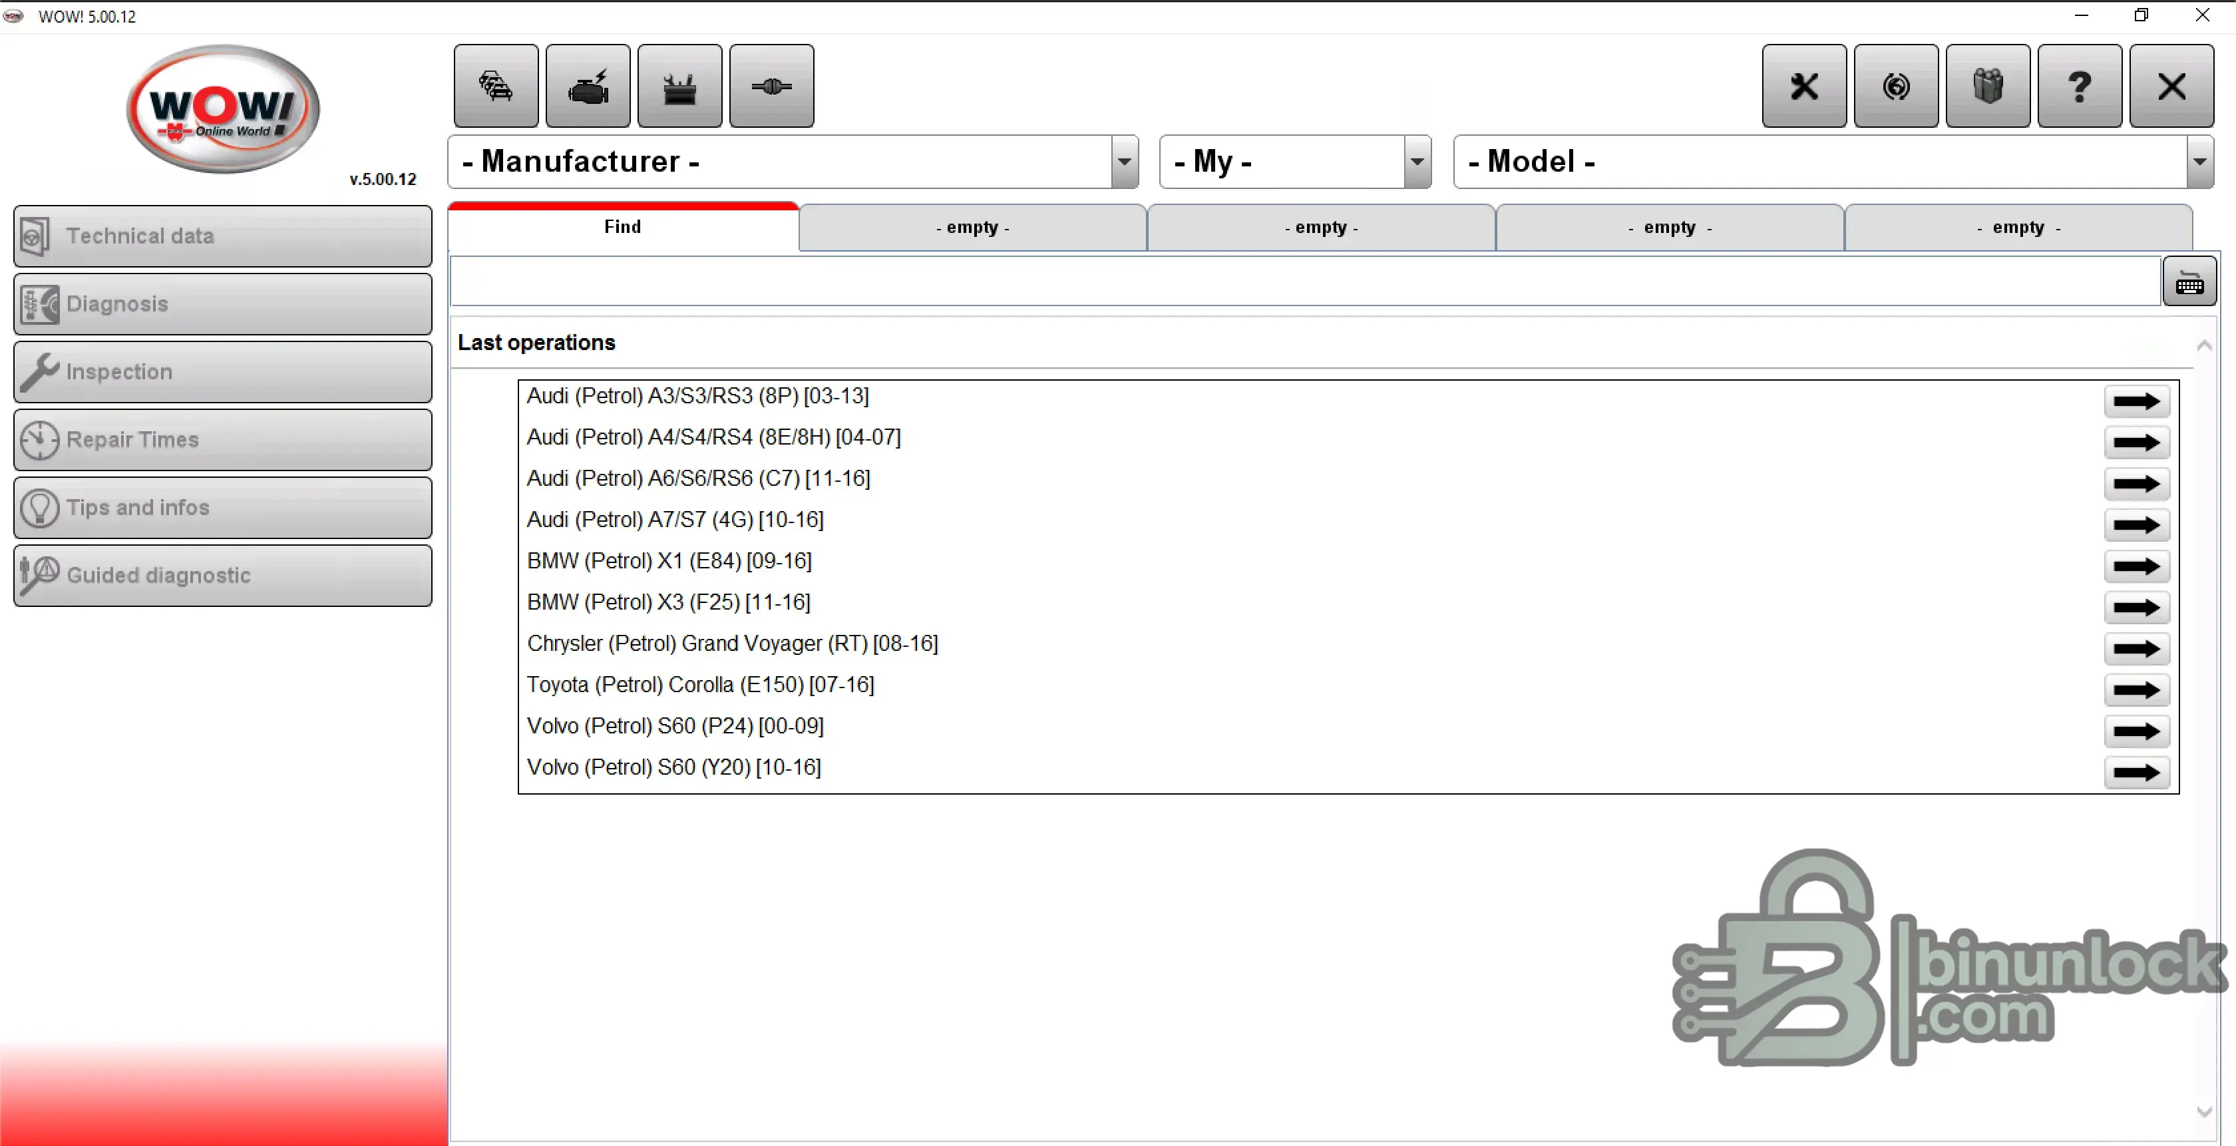Select Volvo (Petrol) S60 (Y20) [10-16] entry
The width and height of the screenshot is (2236, 1146).
[673, 767]
